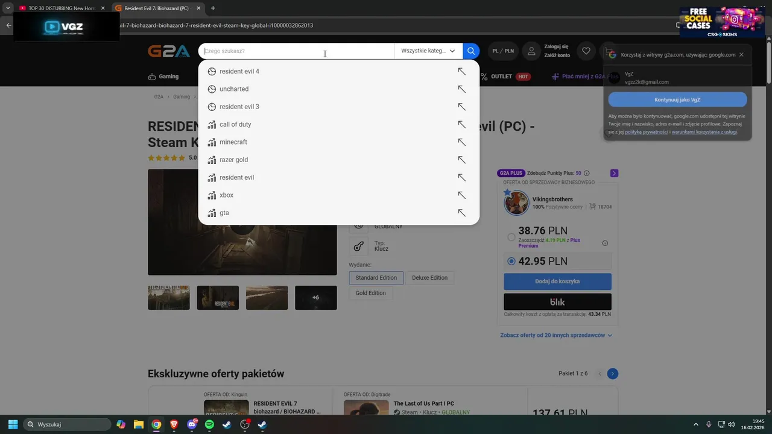This screenshot has width=772, height=434.
Task: Open File Explorer from taskbar
Action: 139,424
